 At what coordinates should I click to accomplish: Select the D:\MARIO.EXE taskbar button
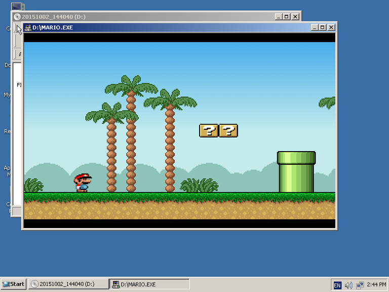pos(149,284)
